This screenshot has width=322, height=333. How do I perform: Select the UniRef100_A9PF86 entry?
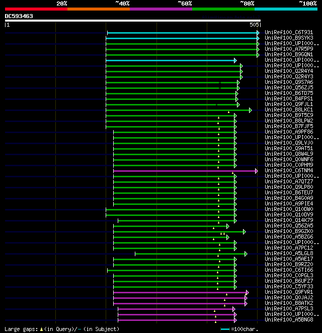[289, 132]
